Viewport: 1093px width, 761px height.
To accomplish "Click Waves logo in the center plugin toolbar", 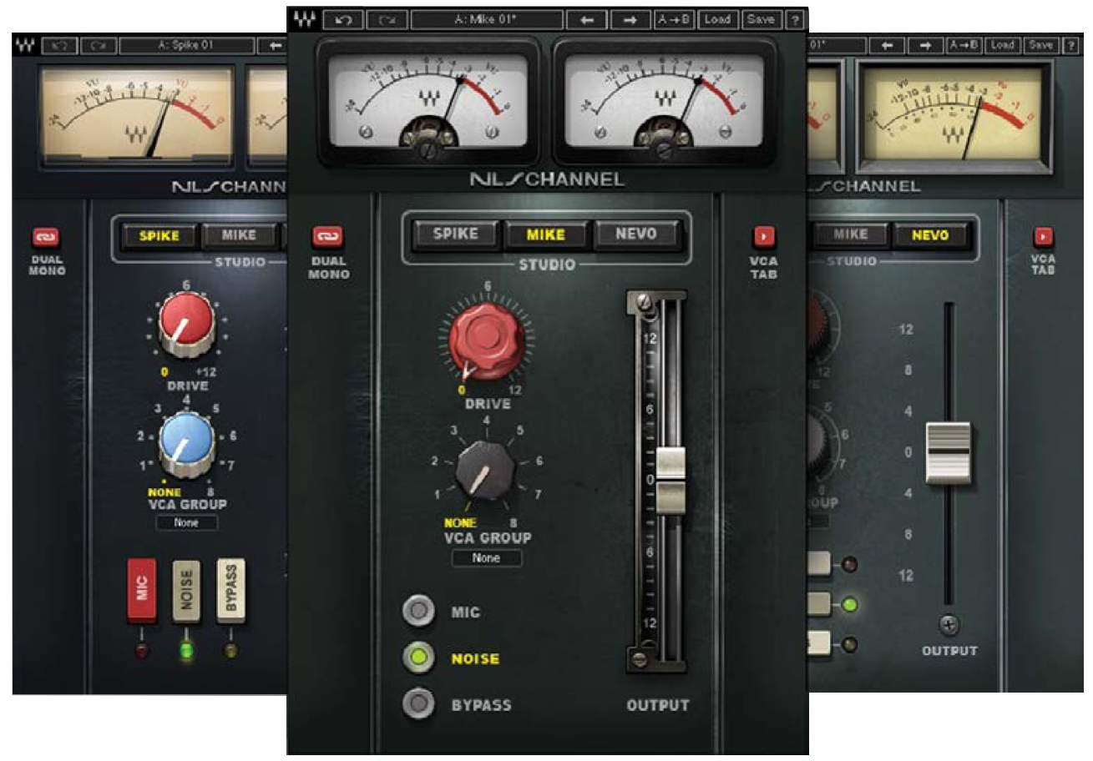I will [304, 19].
